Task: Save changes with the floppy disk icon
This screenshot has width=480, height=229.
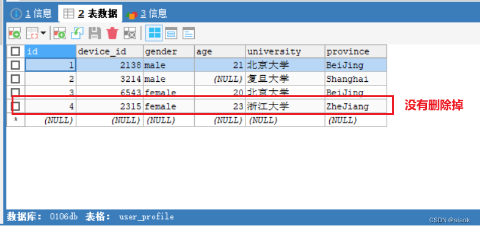Action: pyautogui.click(x=95, y=33)
